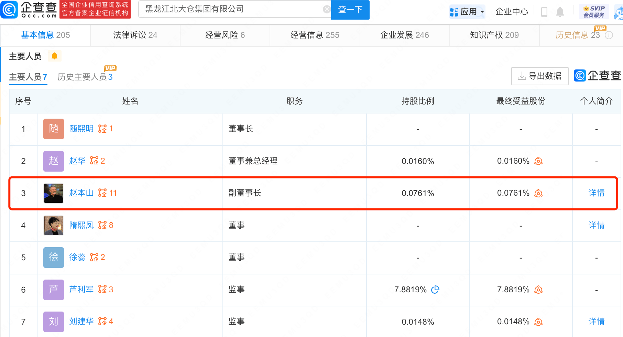Switch to the 基本信息 205 tab
Viewport: 623px width, 337px height.
pos(45,35)
